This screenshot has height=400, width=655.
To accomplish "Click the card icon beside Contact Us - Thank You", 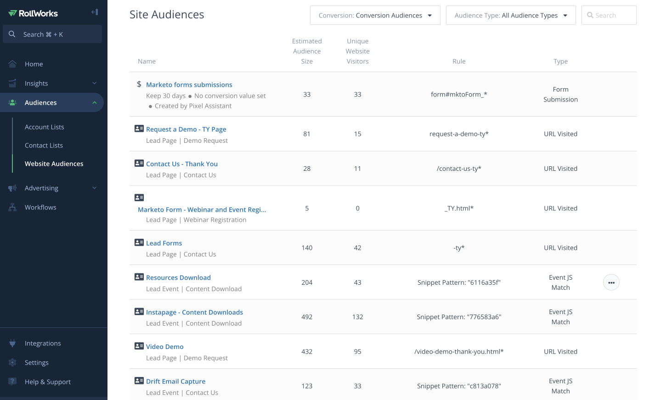I will pos(139,163).
